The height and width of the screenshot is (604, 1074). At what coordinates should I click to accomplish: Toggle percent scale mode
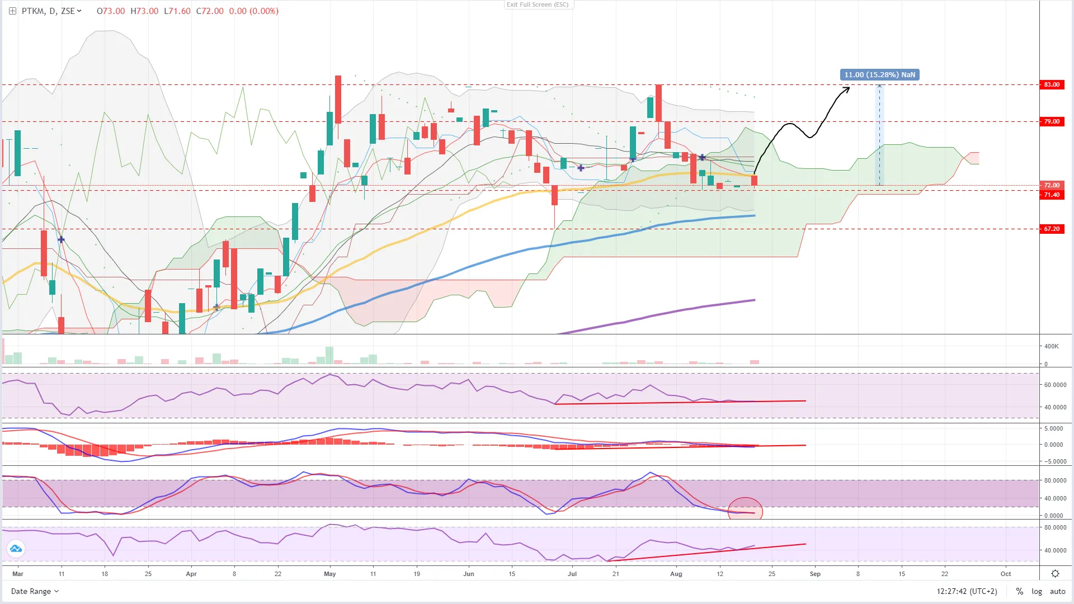coord(1019,591)
